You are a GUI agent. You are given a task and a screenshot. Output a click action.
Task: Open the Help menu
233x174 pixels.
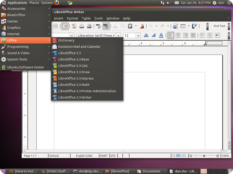(x=127, y=18)
